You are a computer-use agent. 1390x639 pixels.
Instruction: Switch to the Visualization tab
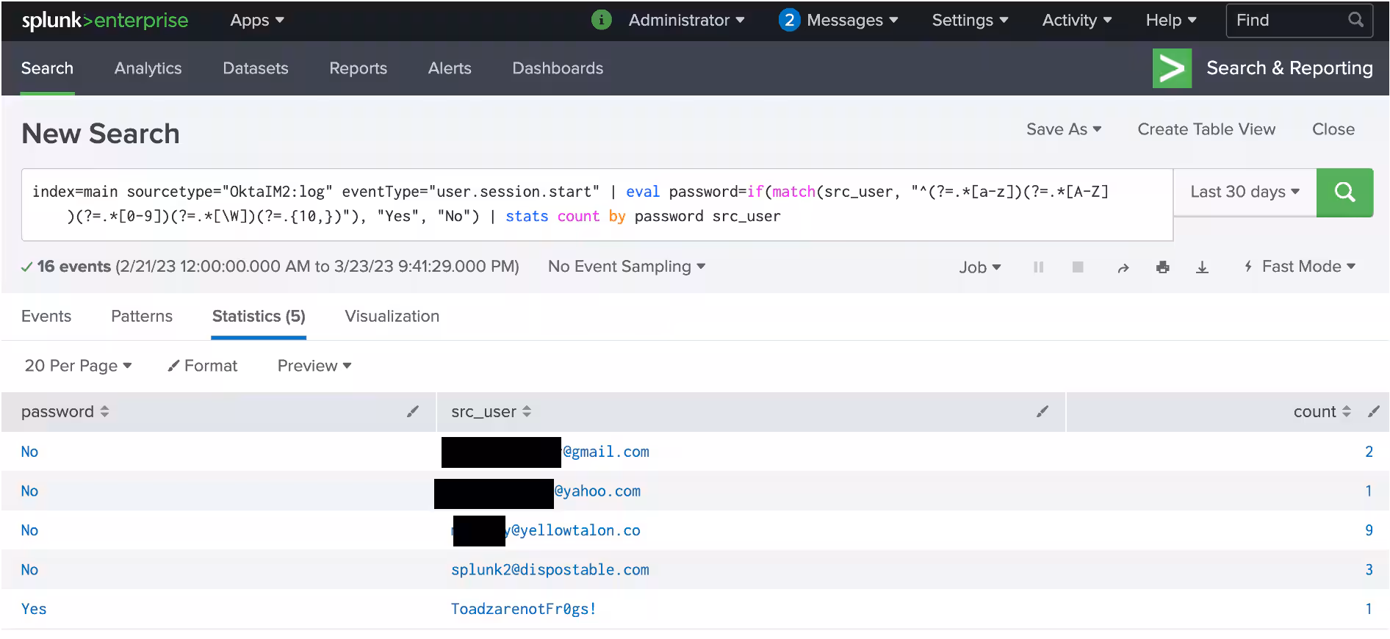click(392, 317)
